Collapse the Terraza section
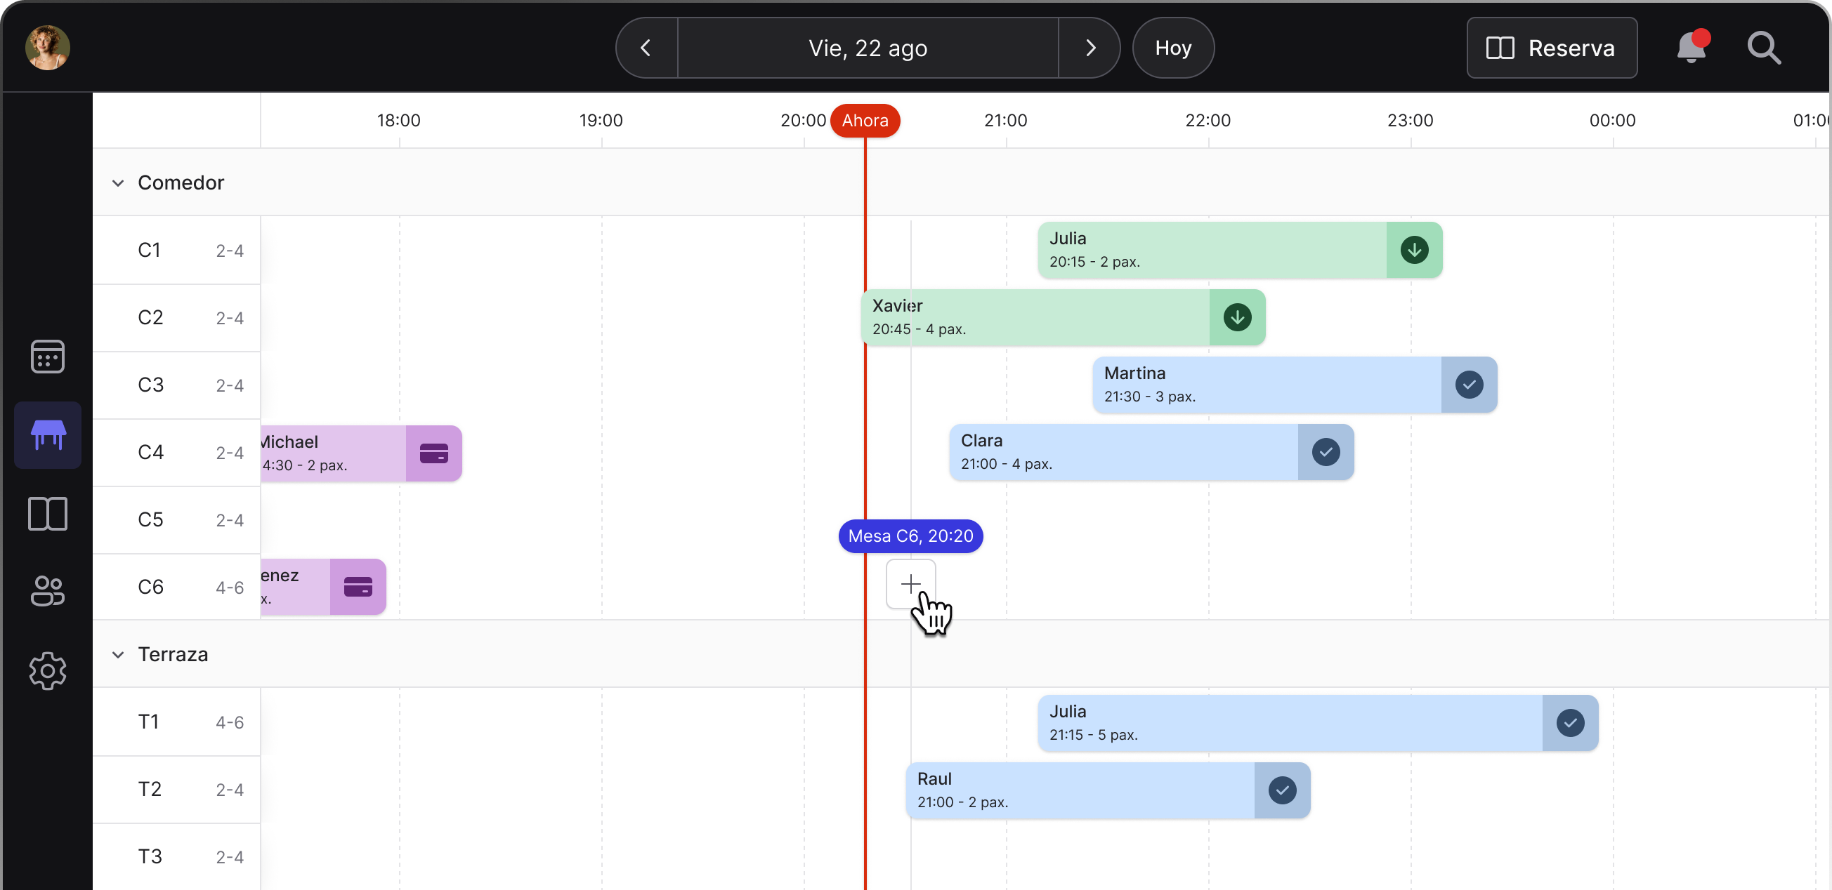 pos(118,655)
